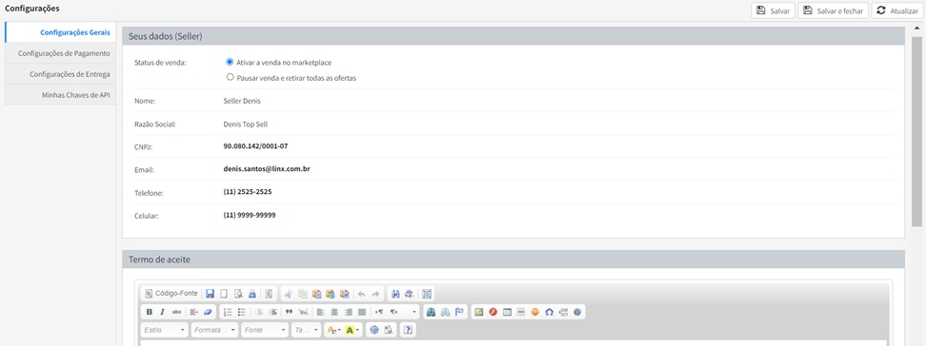Click the print icon in editor toolbar
Screen dimensions: 926x346
pyautogui.click(x=252, y=294)
